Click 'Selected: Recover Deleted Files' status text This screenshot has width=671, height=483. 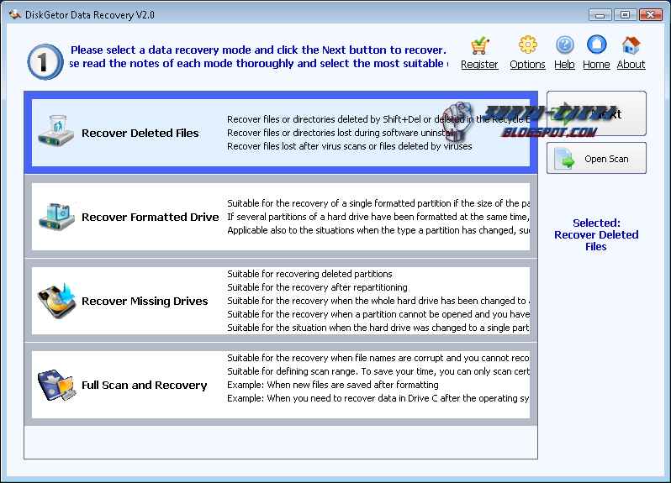point(596,234)
